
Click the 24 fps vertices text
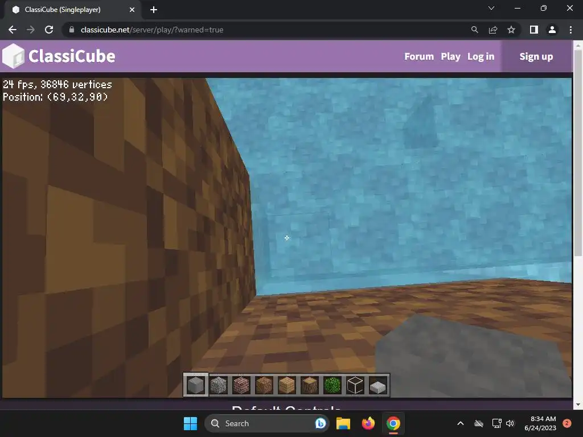58,84
